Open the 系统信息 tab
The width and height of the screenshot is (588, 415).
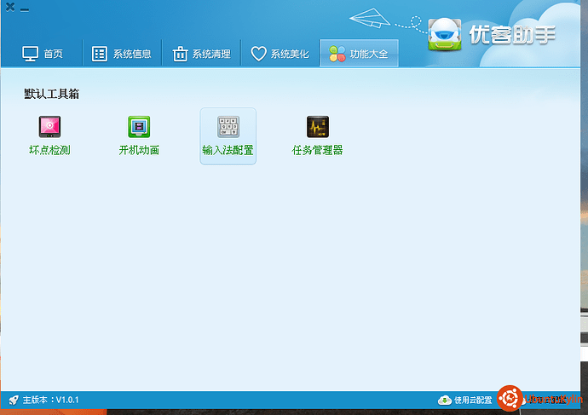point(122,54)
